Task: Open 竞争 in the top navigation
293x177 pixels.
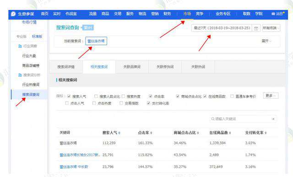Action: 200,14
